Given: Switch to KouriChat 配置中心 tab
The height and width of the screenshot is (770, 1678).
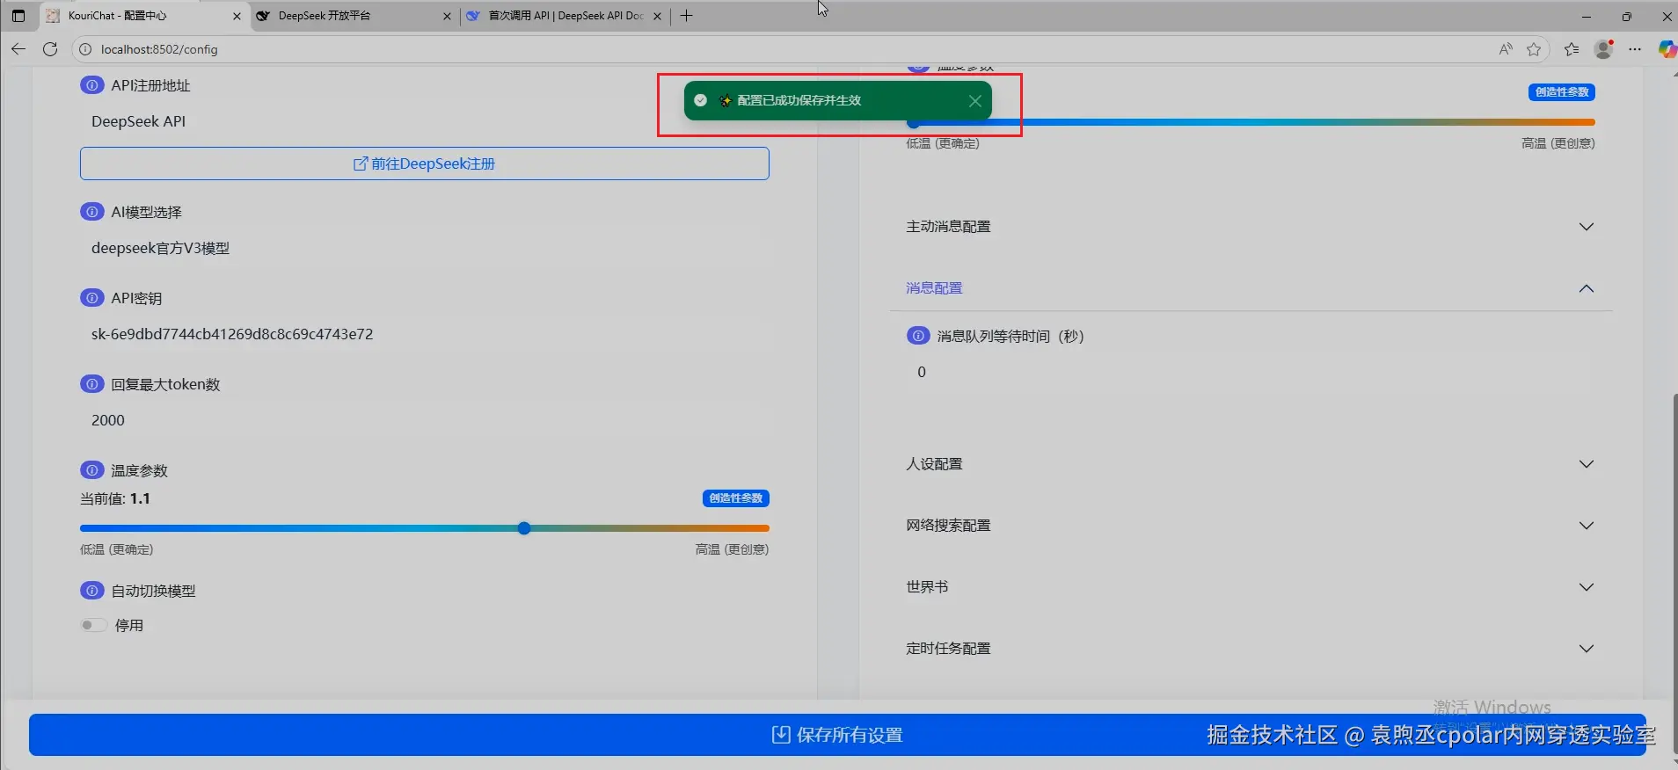Looking at the screenshot, I should point(145,16).
